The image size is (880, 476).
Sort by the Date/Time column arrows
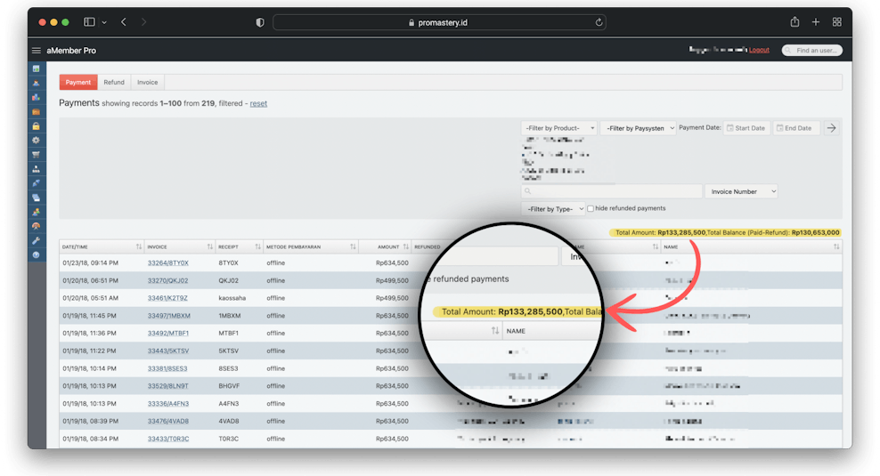[x=139, y=246]
